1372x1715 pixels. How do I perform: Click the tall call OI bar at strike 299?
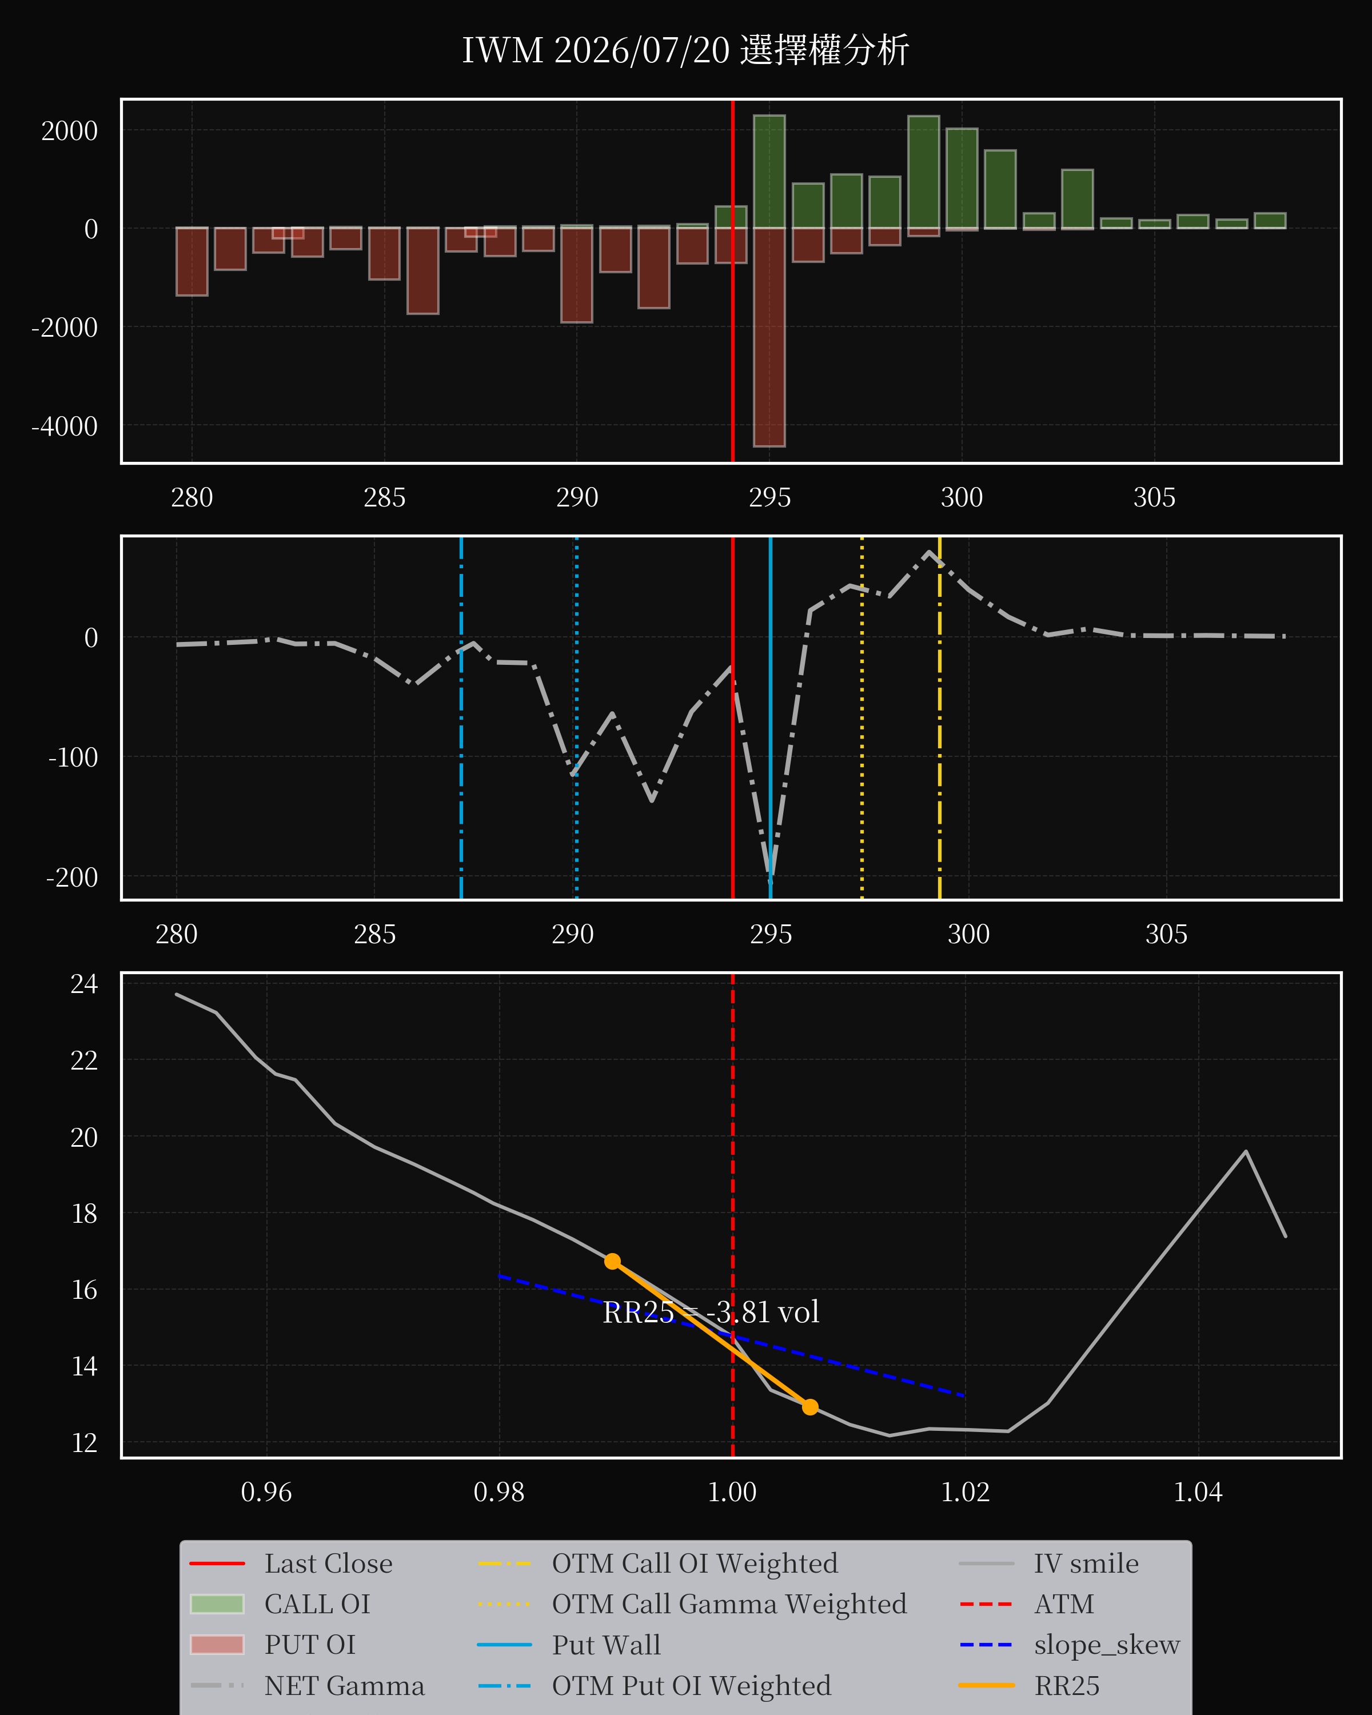(923, 173)
